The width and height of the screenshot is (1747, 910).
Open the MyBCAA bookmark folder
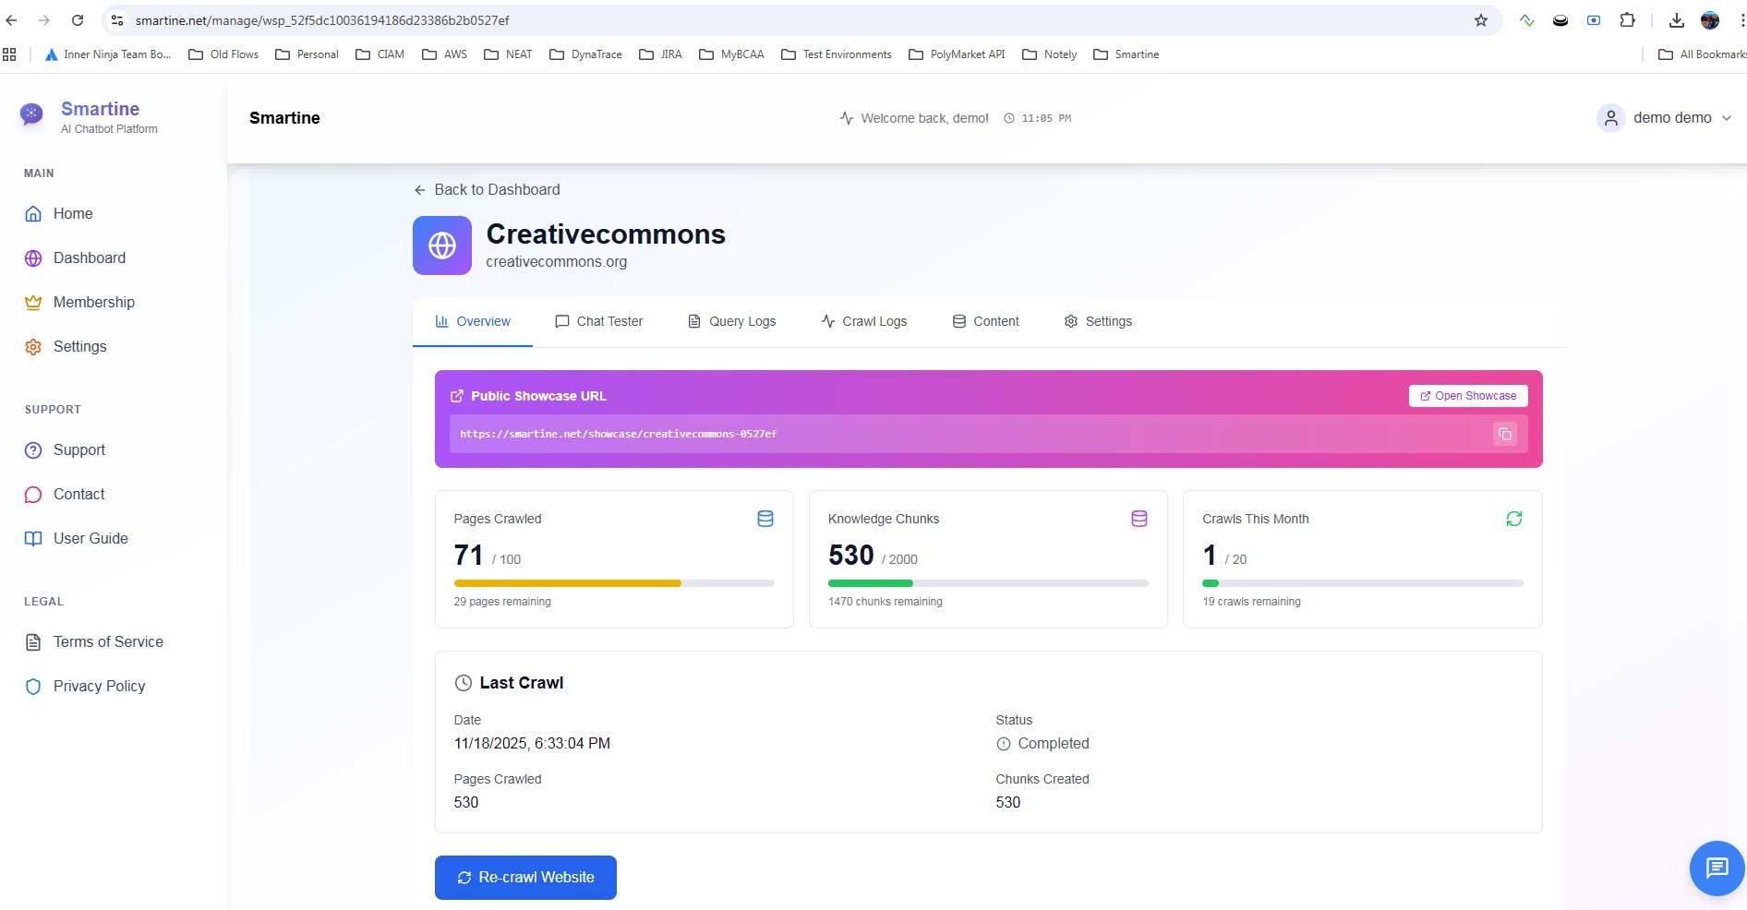(x=732, y=54)
